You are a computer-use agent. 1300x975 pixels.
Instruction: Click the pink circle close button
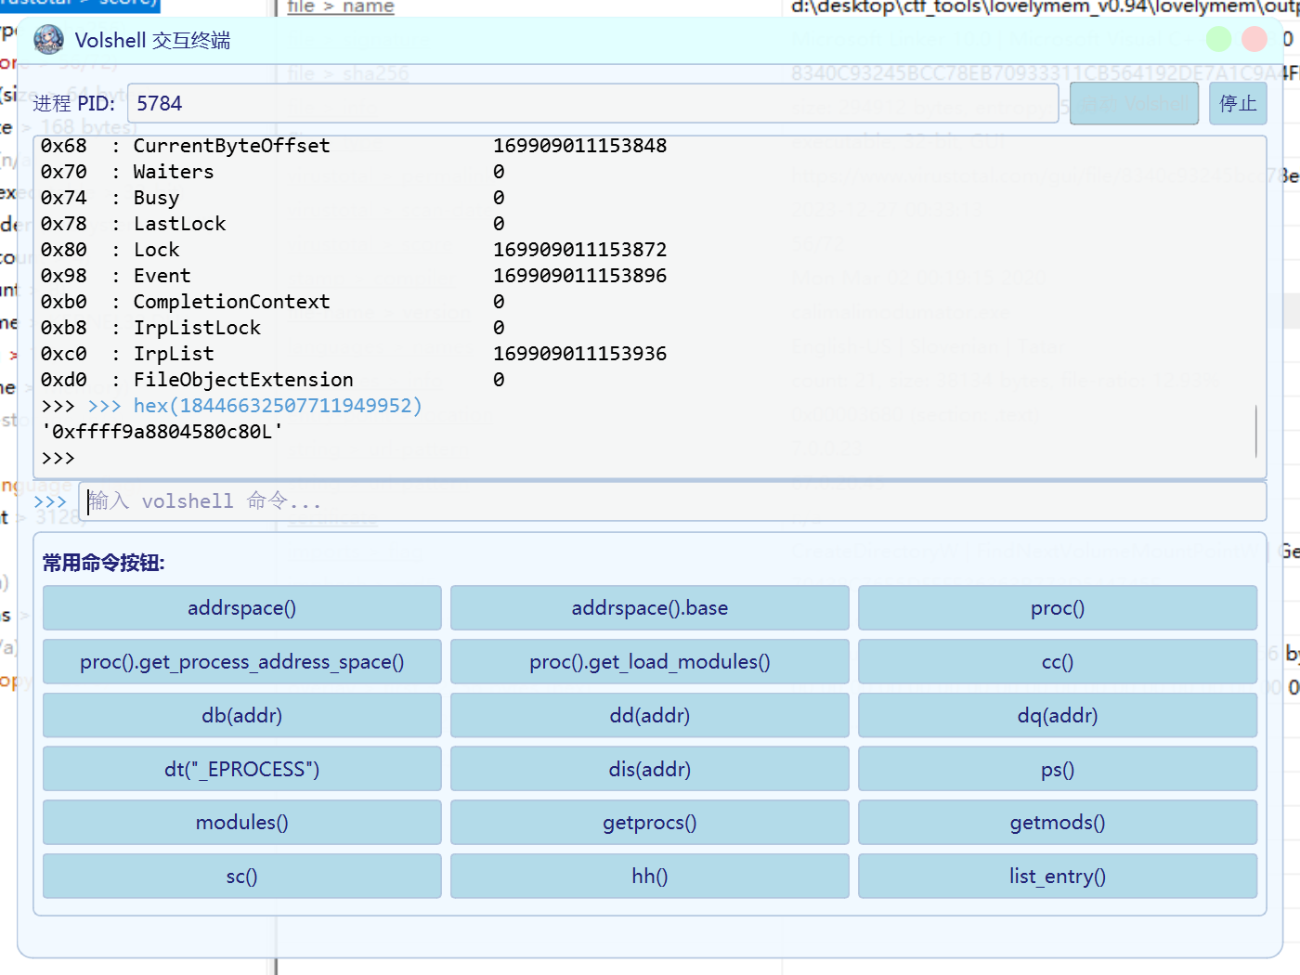[1254, 39]
